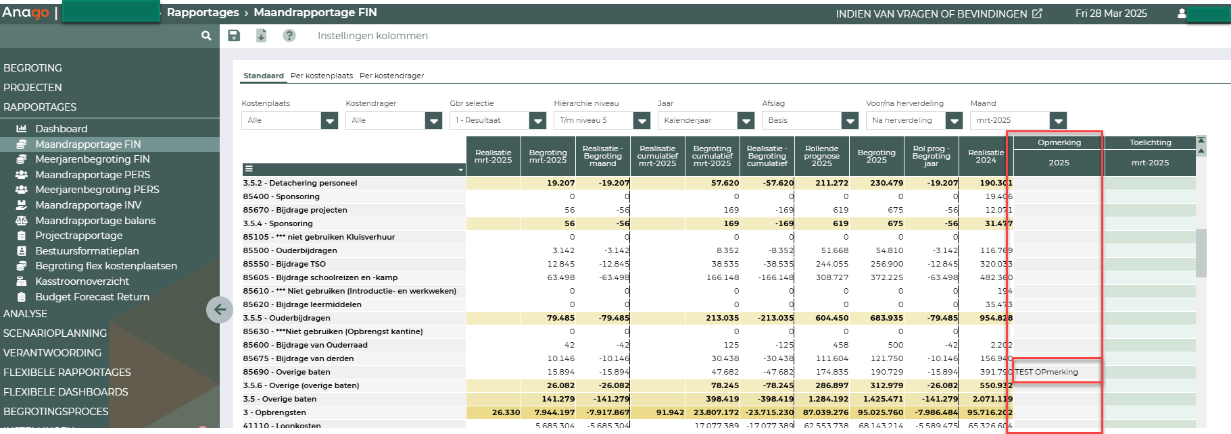Open Begroting flex kostenplaatsen
Screen dimensions: 1231x434
[106, 266]
